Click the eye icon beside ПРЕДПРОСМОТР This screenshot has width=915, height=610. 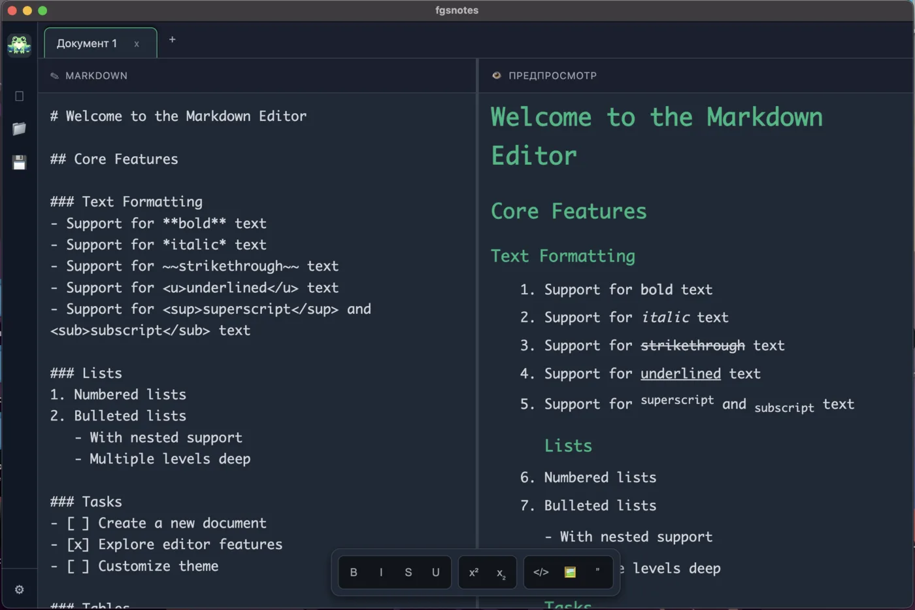tap(496, 76)
